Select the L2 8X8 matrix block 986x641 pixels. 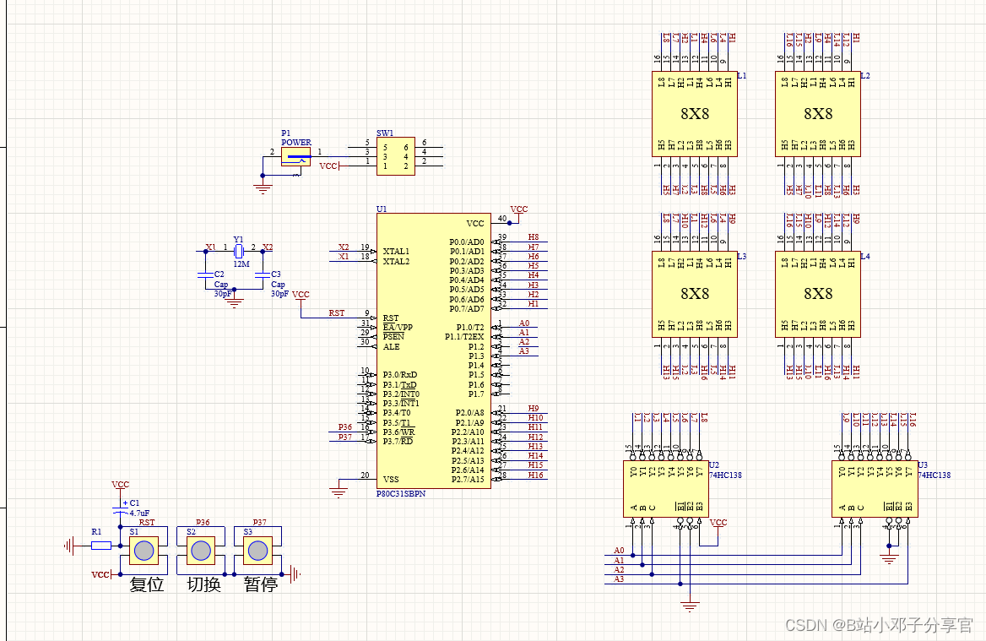pyautogui.click(x=817, y=114)
